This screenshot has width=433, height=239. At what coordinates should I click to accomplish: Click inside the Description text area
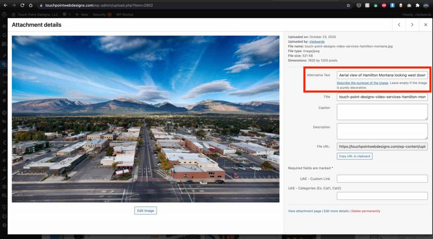tap(382, 131)
